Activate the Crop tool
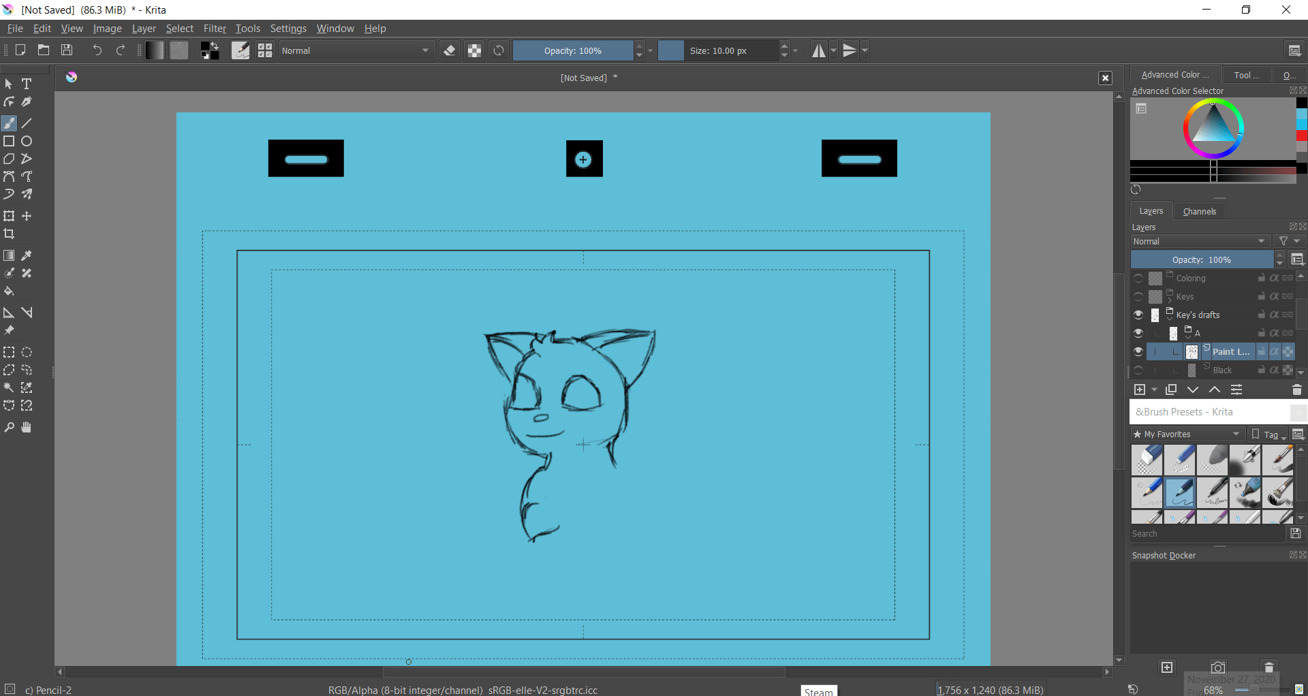The width and height of the screenshot is (1308, 696). click(9, 234)
